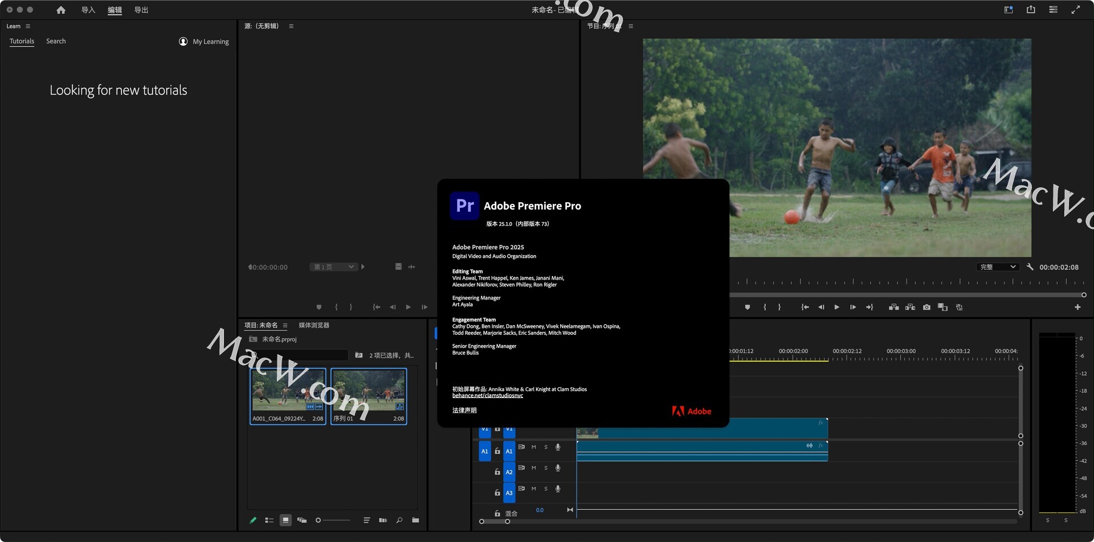Go to In point in Source monitor
Screen dimensions: 1094x542
click(377, 307)
